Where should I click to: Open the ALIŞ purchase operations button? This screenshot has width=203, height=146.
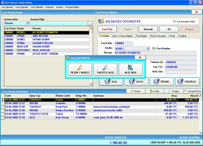coord(111,81)
